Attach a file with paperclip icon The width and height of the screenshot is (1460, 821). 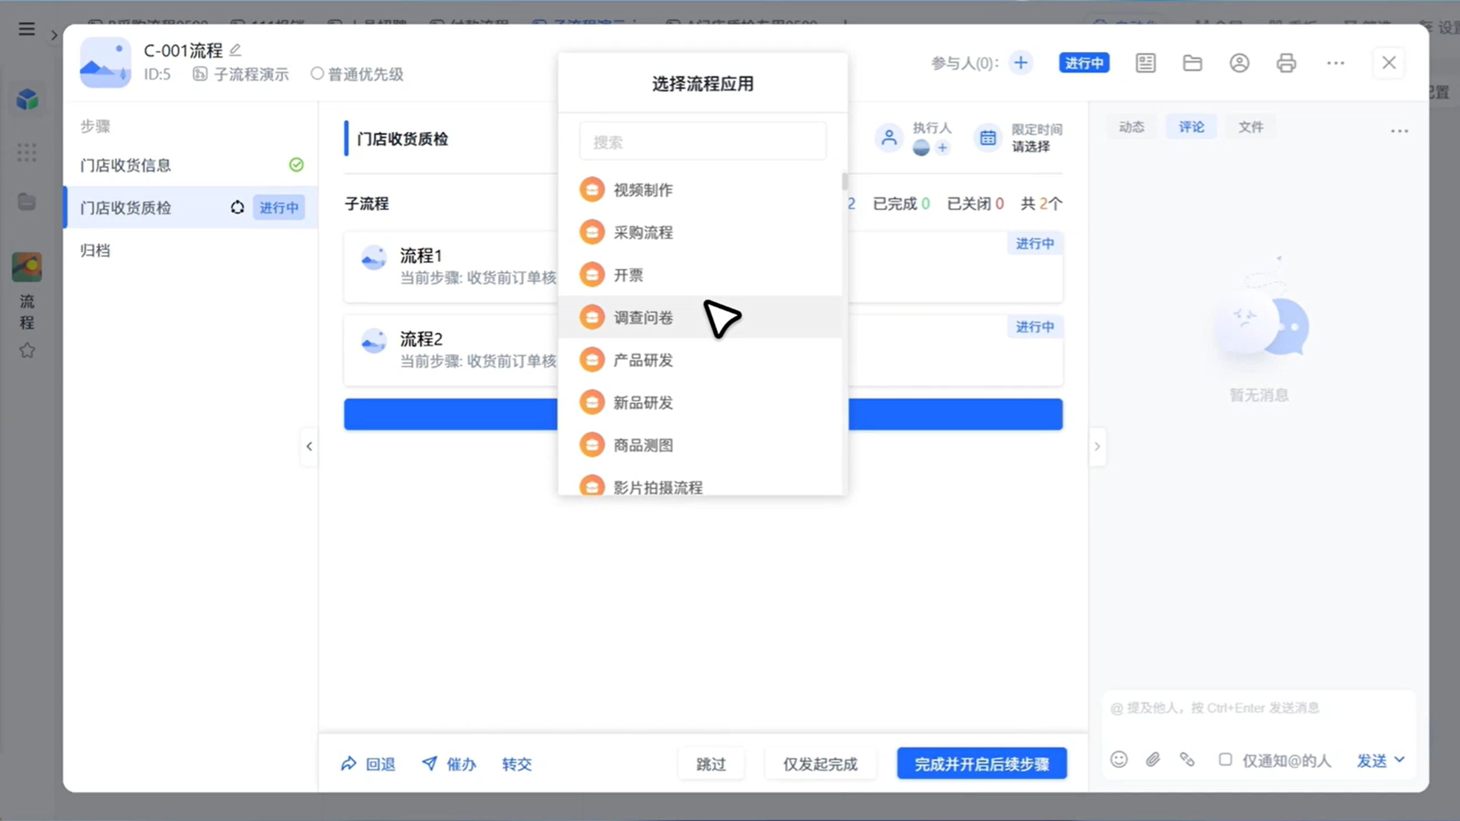pos(1153,759)
